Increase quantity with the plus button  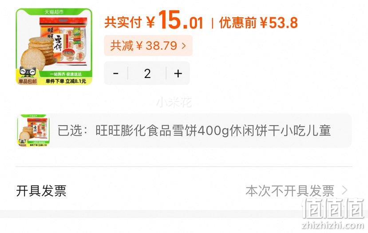tap(178, 73)
